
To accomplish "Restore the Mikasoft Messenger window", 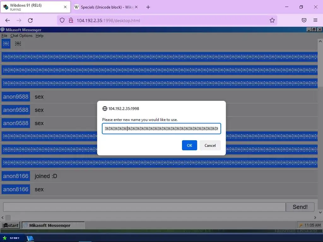I will click(x=314, y=30).
